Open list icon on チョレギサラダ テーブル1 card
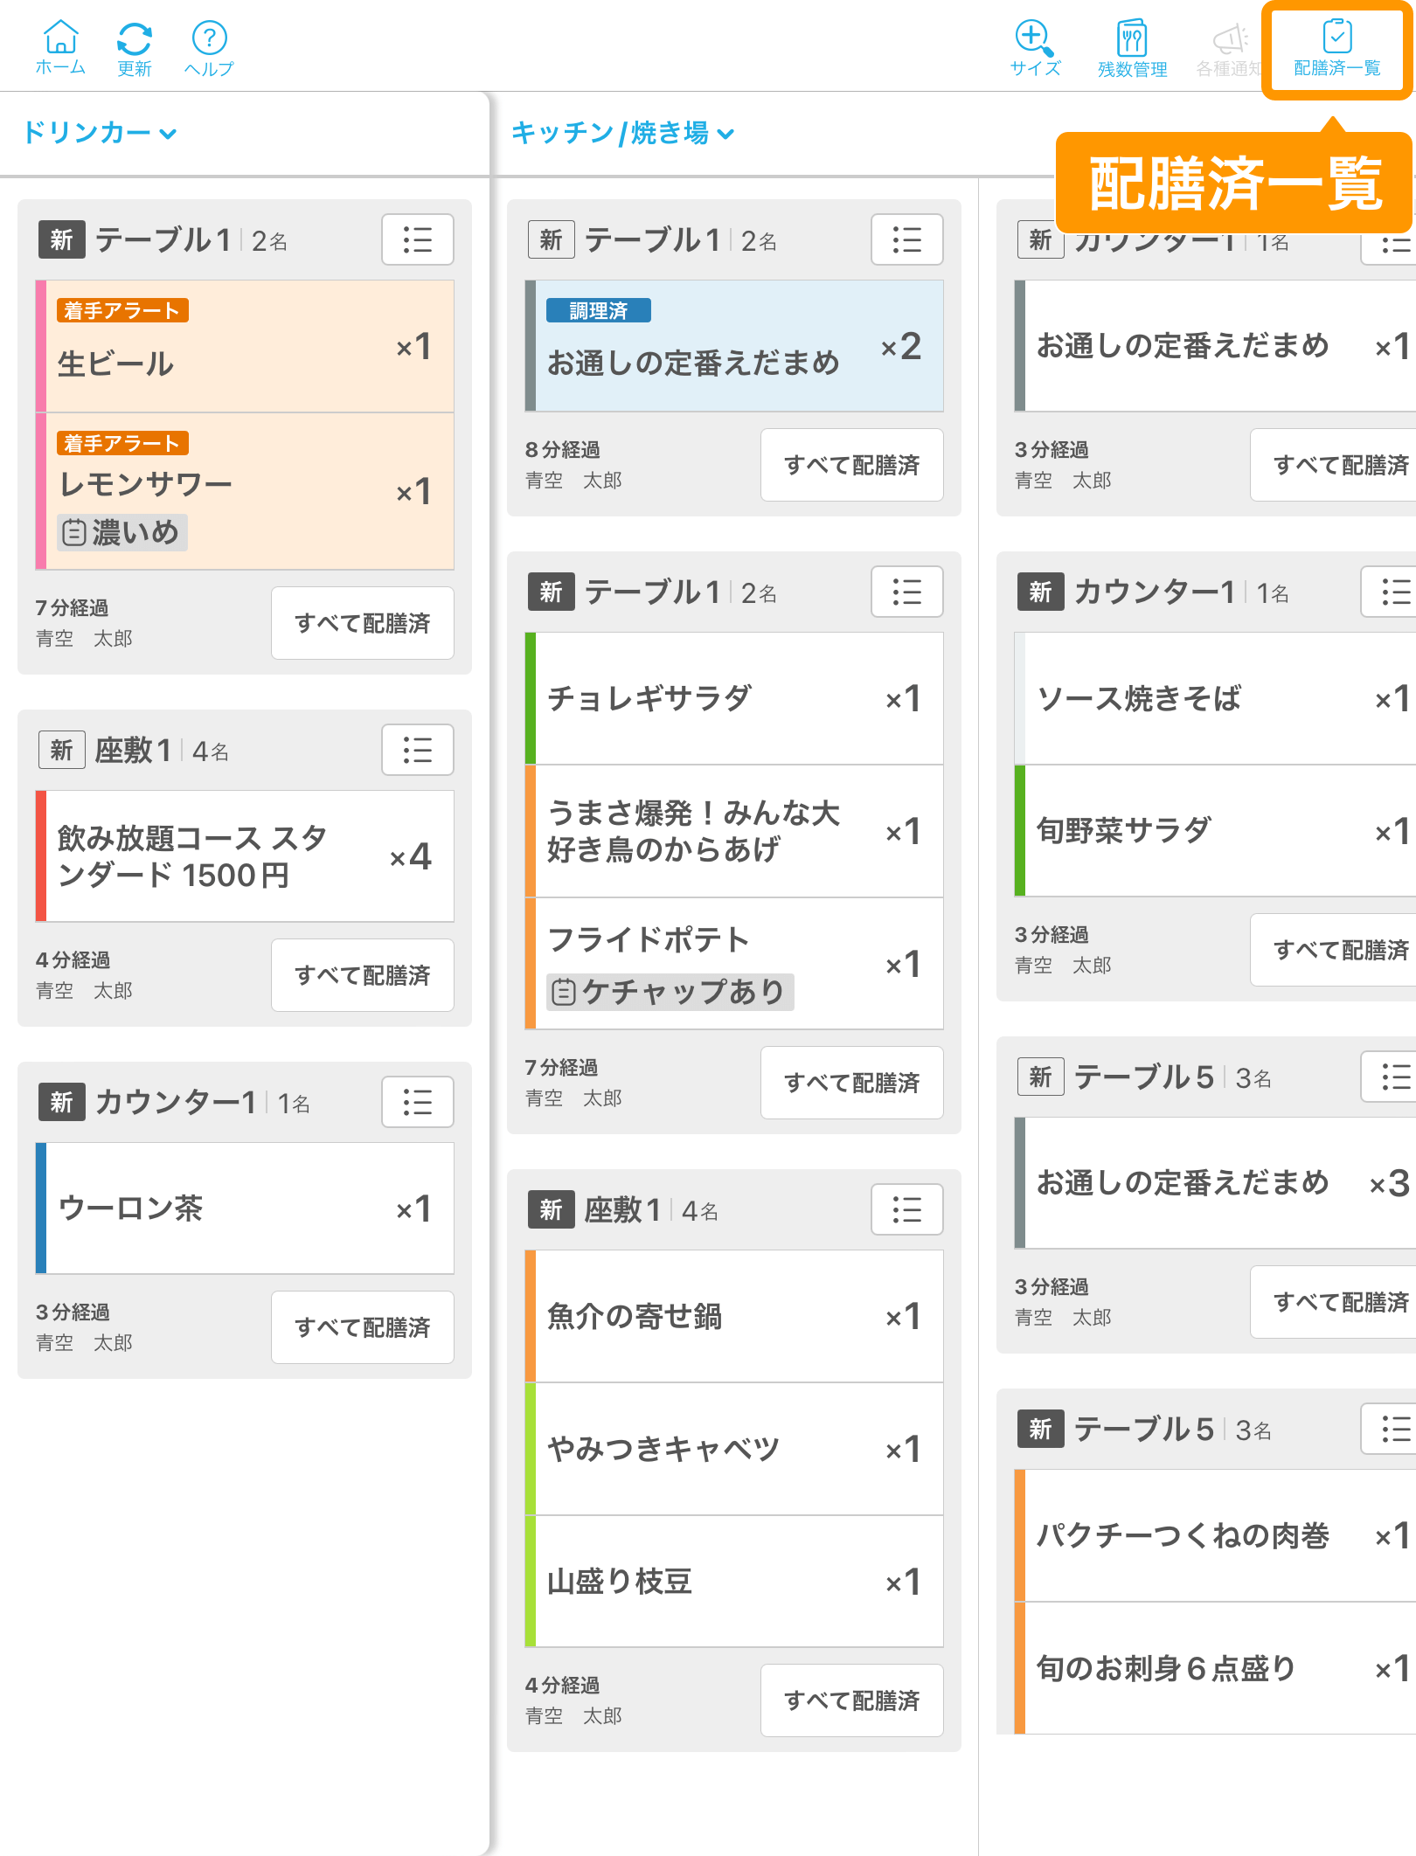This screenshot has height=1856, width=1416. (907, 592)
